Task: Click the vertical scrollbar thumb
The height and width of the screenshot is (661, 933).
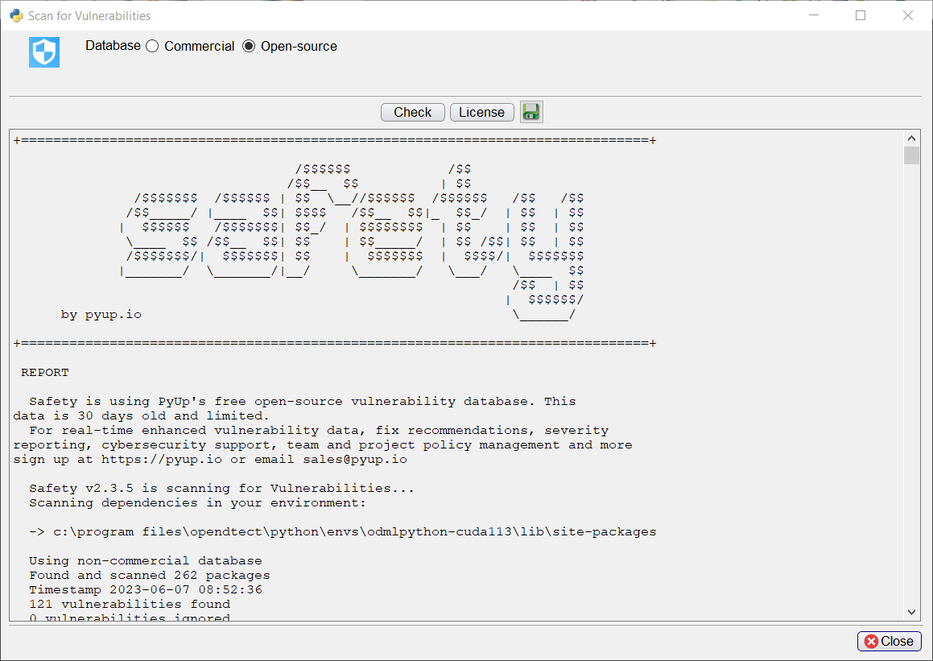Action: 911,155
